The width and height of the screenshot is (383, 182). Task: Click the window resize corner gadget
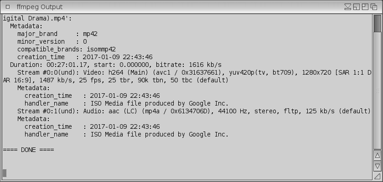pyautogui.click(x=378, y=176)
